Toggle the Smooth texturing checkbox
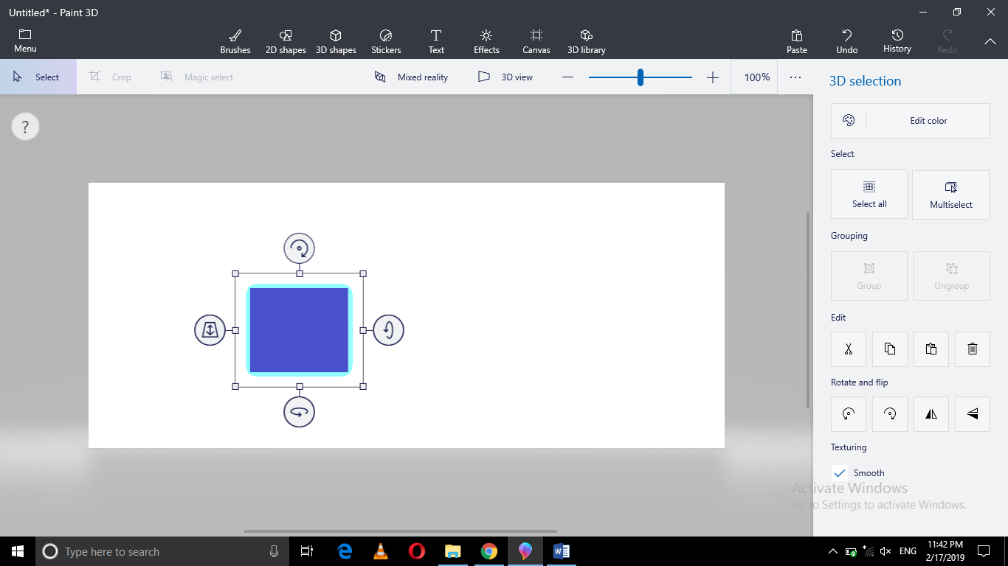Viewport: 1008px width, 566px height. click(x=839, y=472)
